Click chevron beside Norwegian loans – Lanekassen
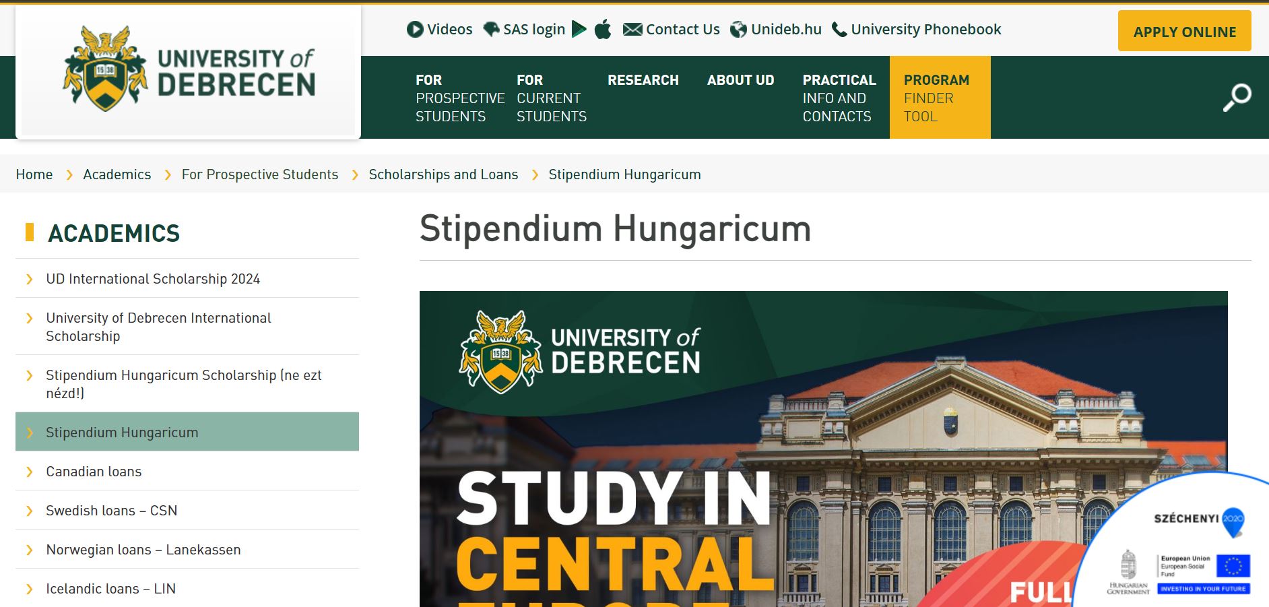This screenshot has width=1269, height=607. (x=29, y=550)
